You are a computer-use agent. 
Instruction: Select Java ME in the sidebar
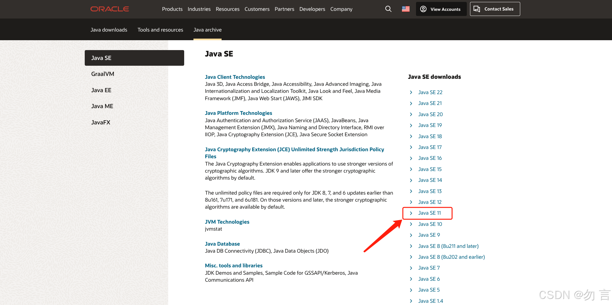(x=102, y=106)
